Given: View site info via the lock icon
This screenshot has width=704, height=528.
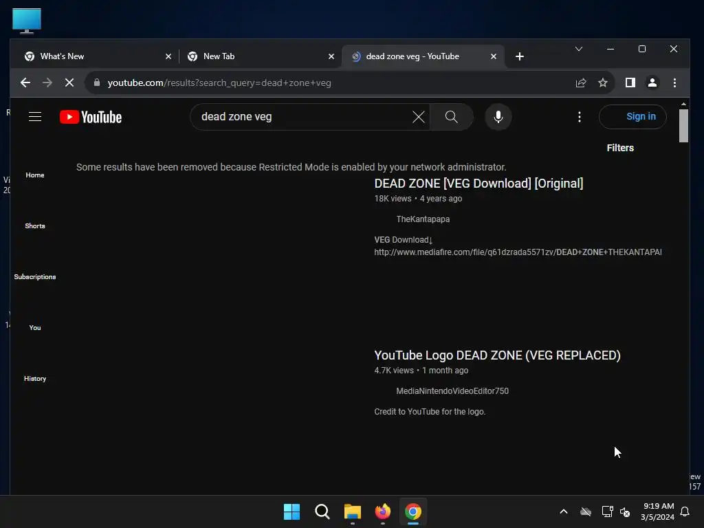Looking at the screenshot, I should point(96,82).
